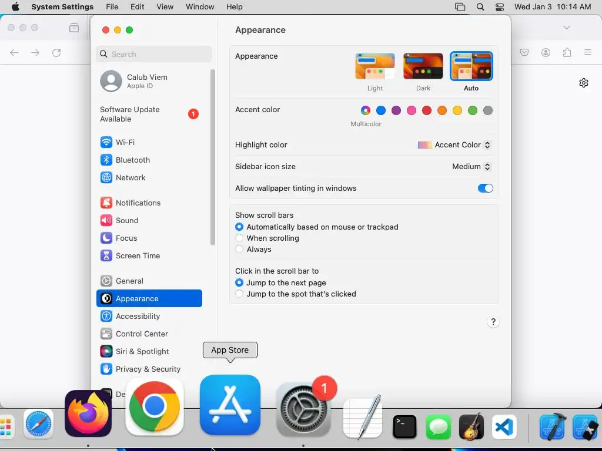Expand chevron in the background browser window

567,28
